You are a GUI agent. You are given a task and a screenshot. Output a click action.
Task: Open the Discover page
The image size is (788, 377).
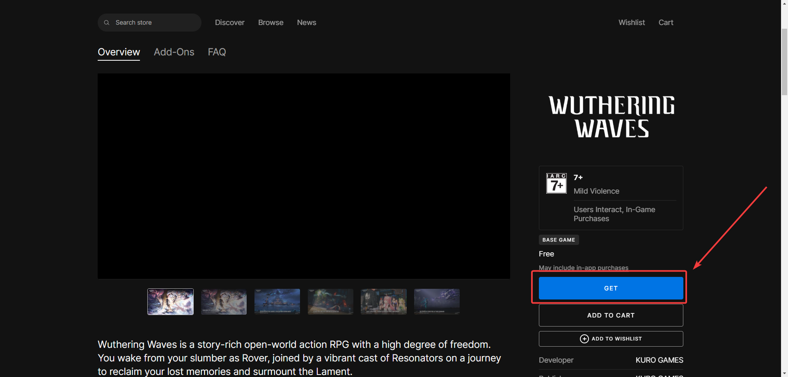(x=229, y=23)
